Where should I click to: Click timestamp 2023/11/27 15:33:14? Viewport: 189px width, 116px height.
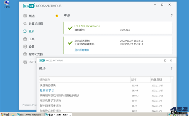pos(132,44)
